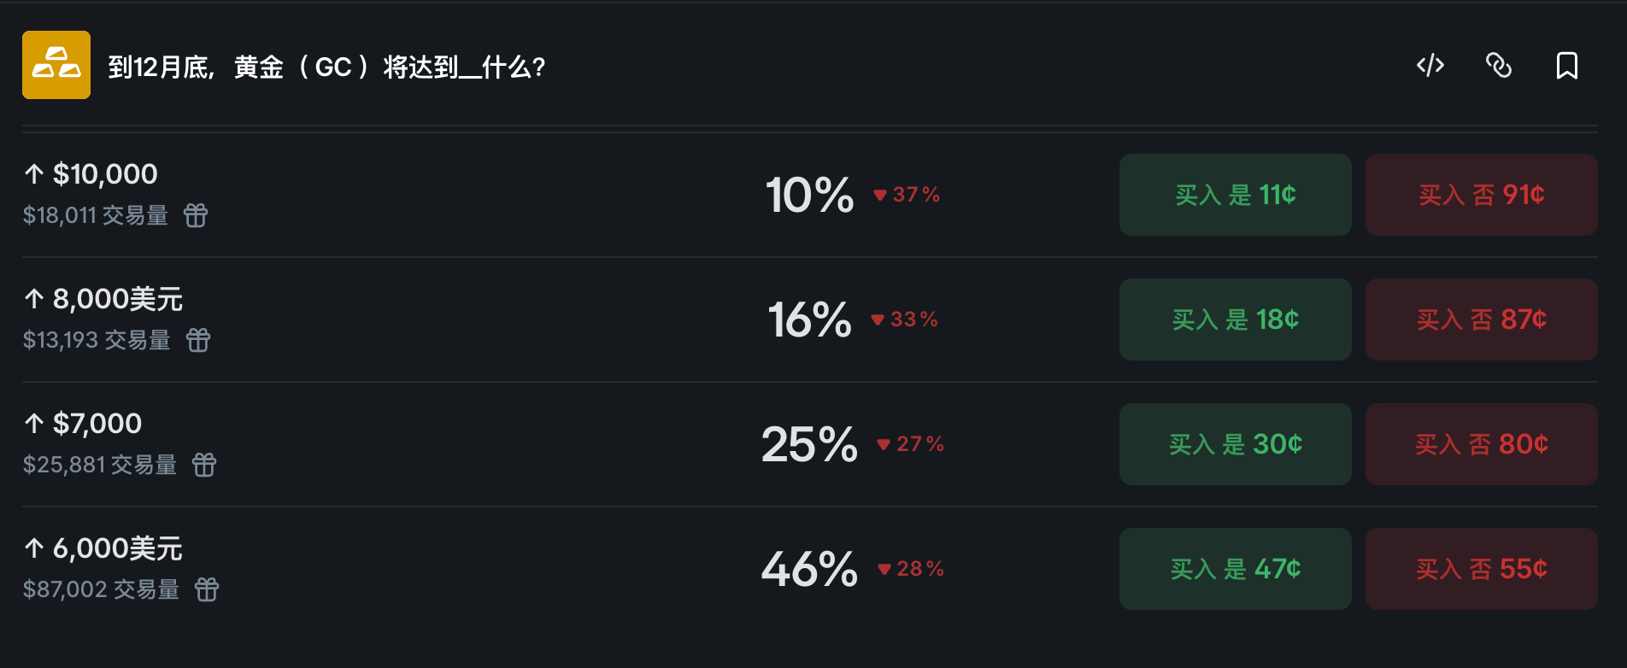
Task: Buy No at 80¢ for $7,000
Action: pos(1481,444)
